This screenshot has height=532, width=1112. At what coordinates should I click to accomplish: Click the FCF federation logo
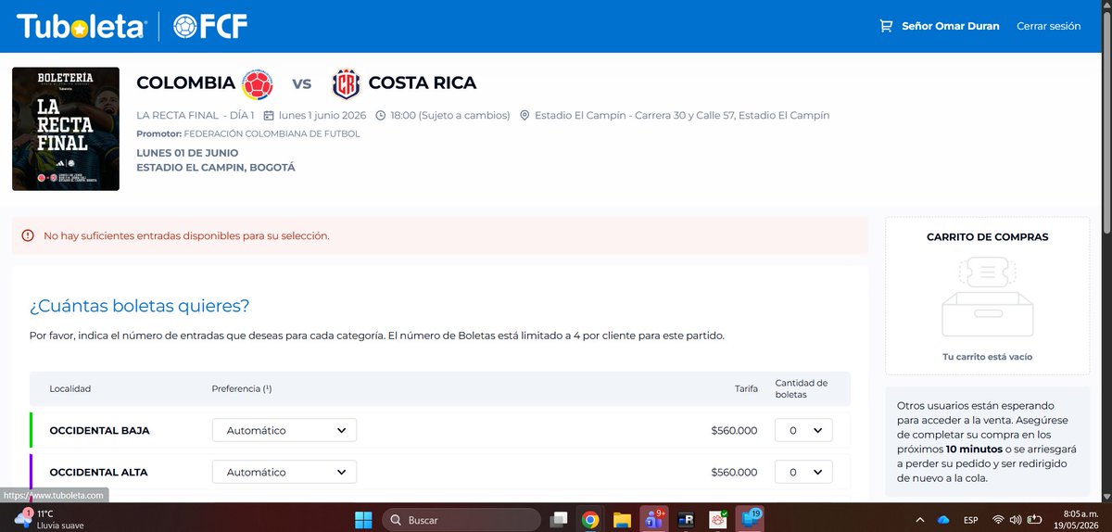point(210,26)
